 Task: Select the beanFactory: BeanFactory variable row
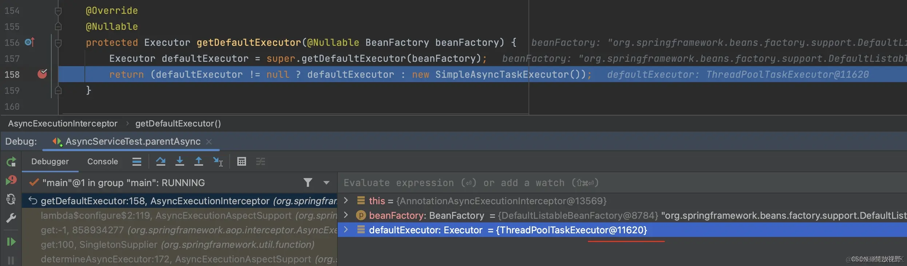click(622, 215)
